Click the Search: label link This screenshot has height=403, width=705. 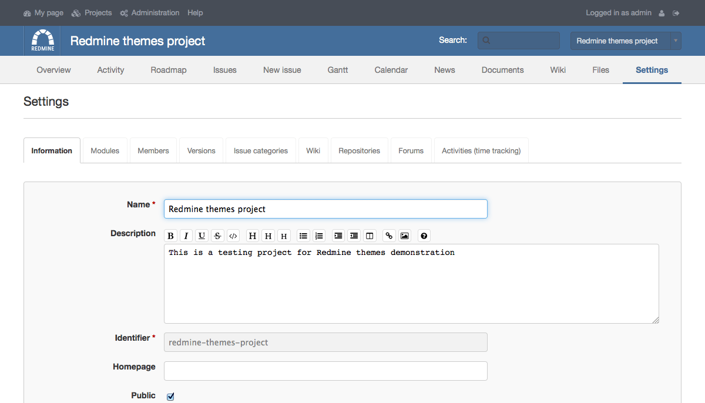click(453, 41)
